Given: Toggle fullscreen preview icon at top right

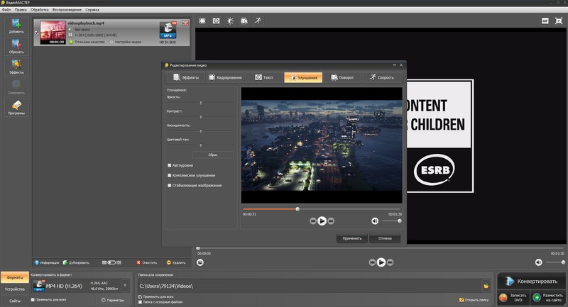Looking at the screenshot, I should [559, 21].
